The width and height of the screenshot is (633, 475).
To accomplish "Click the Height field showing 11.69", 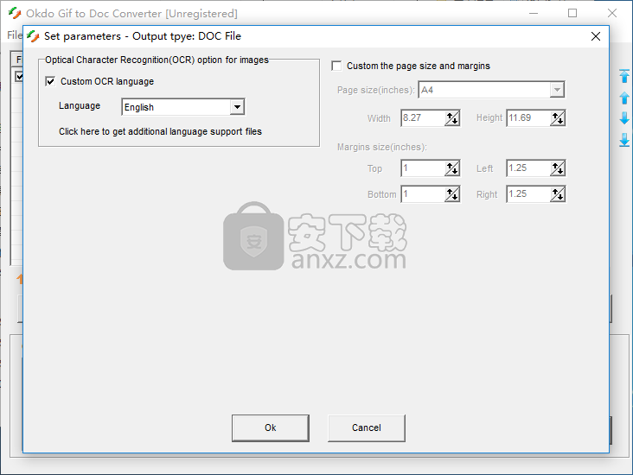I will [528, 118].
